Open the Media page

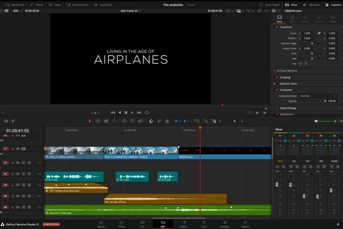[101, 224]
